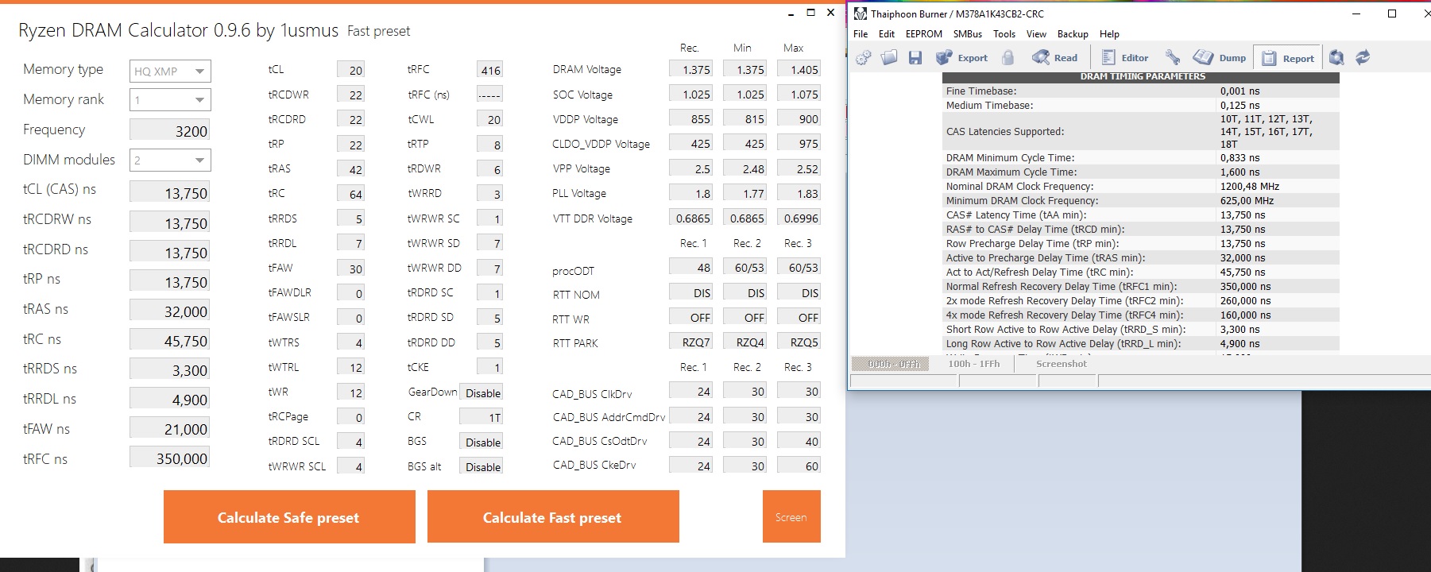Open the EEPROM menu
This screenshot has height=572, width=1431.
pyautogui.click(x=924, y=34)
